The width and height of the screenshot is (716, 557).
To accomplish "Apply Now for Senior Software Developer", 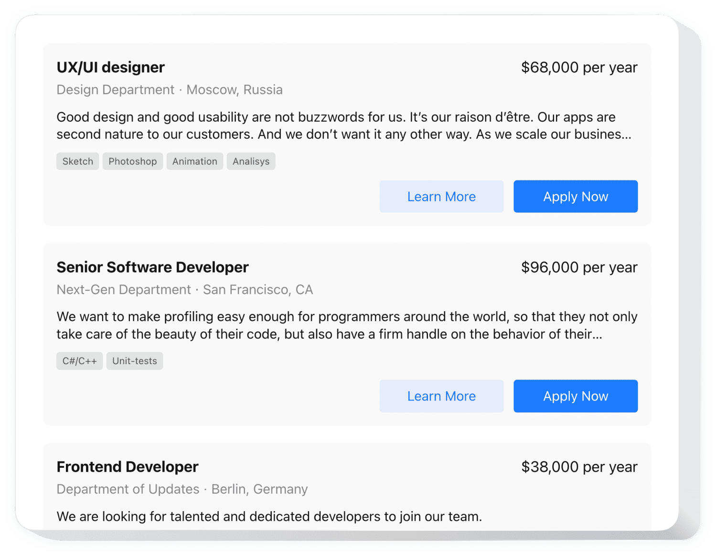I will tap(575, 396).
